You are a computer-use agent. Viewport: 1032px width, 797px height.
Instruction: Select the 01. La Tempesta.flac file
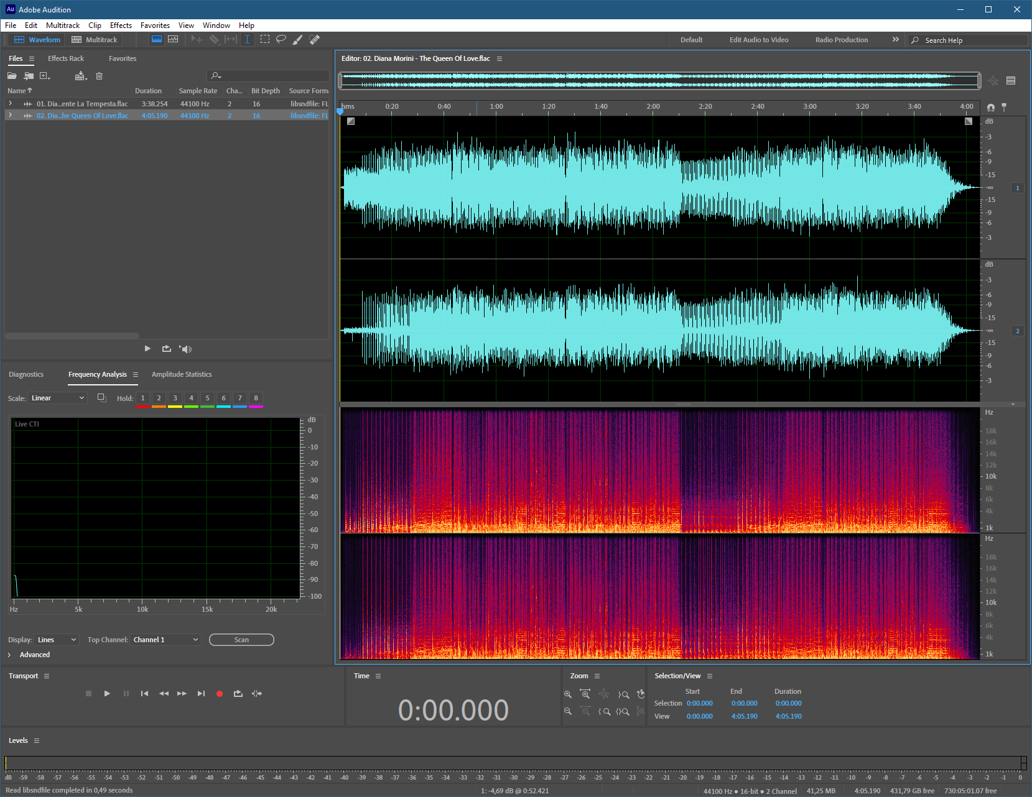click(82, 104)
